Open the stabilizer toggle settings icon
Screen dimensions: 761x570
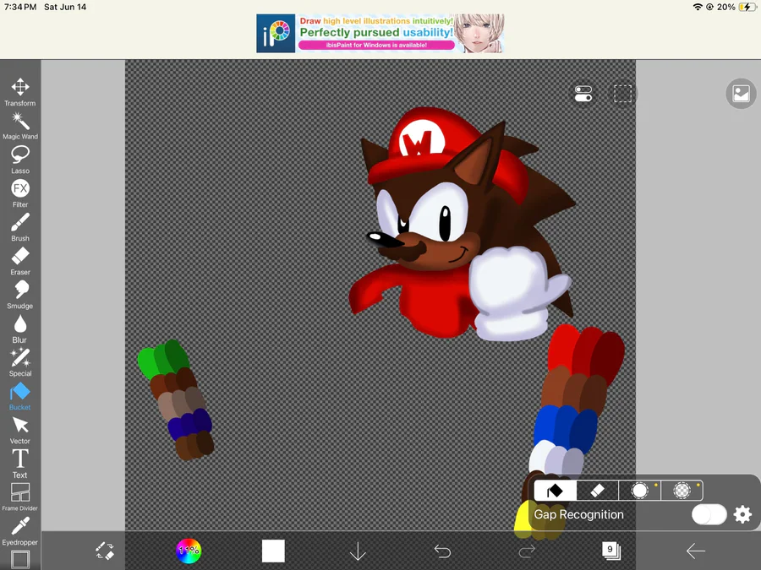tap(583, 94)
